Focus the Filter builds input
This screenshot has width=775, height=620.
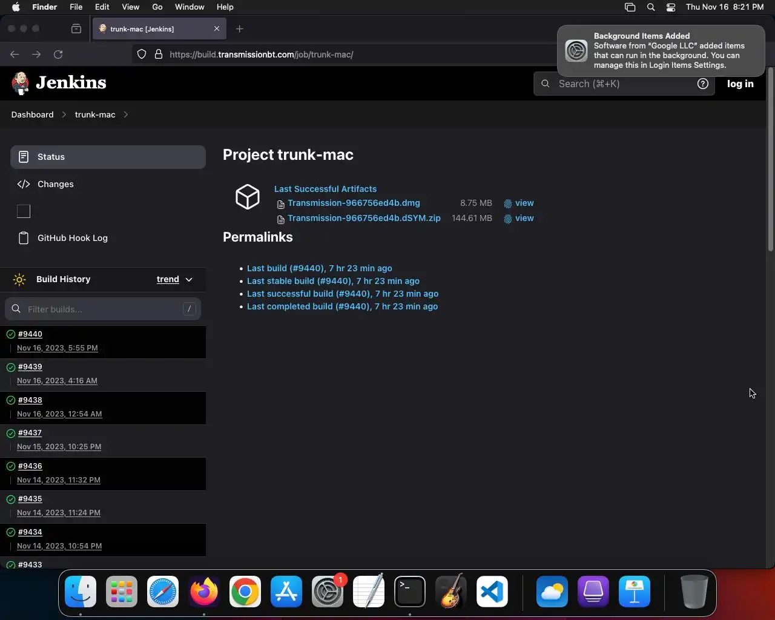coord(103,309)
